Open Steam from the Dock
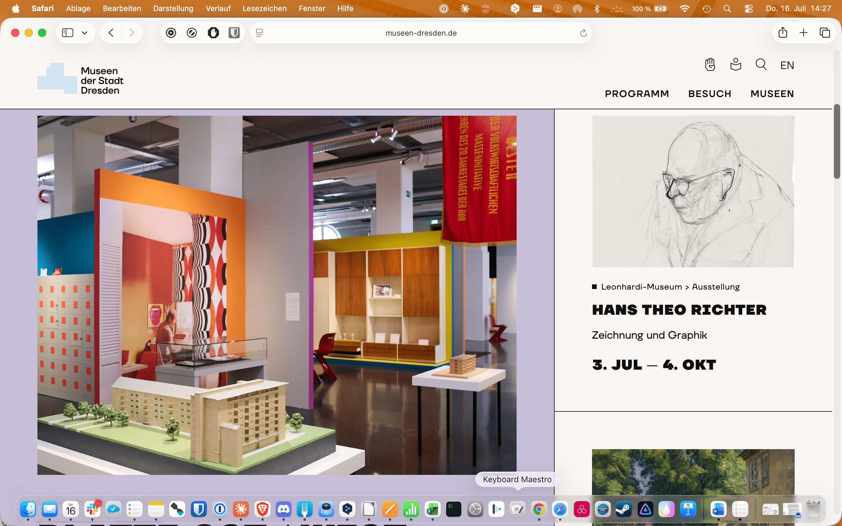This screenshot has height=526, width=842. coord(624,510)
